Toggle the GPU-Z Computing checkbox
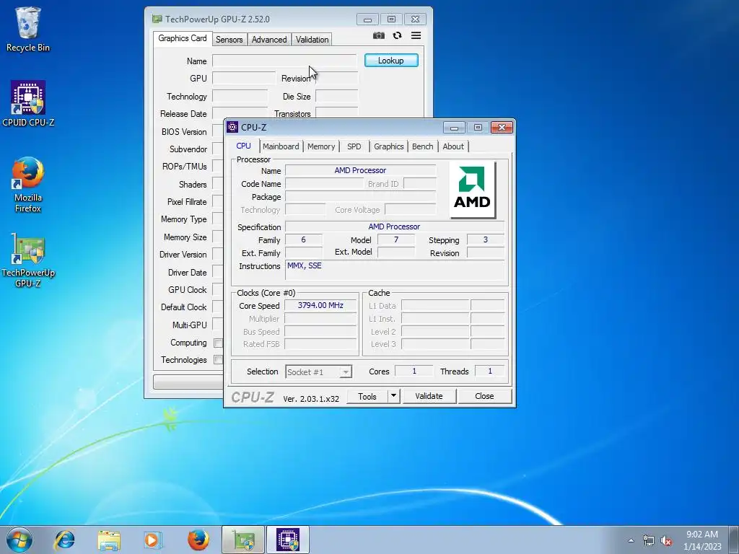The image size is (739, 554). (218, 343)
